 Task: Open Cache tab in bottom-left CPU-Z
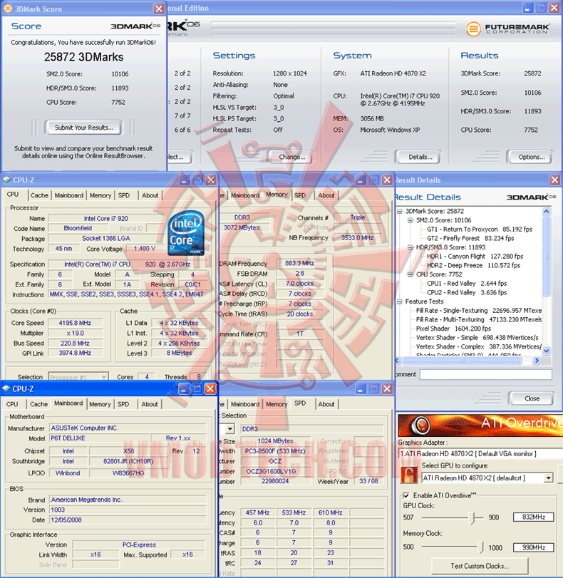(x=38, y=404)
